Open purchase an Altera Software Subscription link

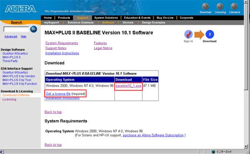(153, 135)
